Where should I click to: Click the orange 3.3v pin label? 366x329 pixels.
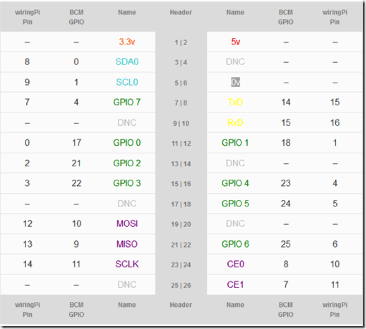coord(127,42)
